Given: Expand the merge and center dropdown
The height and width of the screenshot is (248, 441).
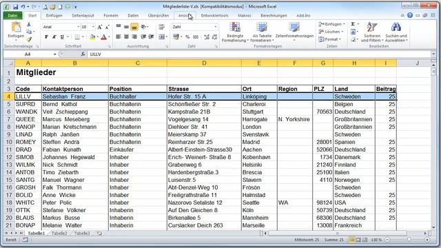Looking at the screenshot, I should (x=167, y=37).
